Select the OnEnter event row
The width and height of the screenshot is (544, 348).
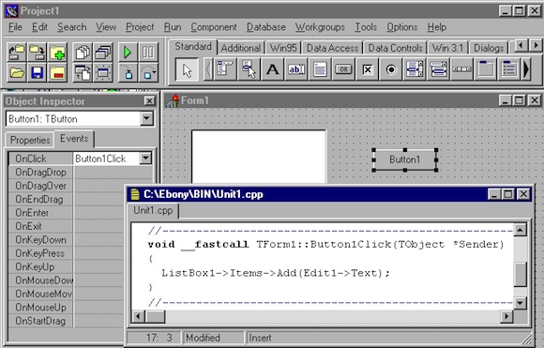click(x=66, y=213)
